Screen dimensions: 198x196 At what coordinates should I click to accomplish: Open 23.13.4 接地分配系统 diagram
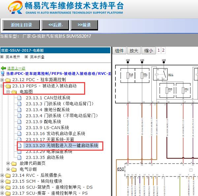[x=48, y=110]
